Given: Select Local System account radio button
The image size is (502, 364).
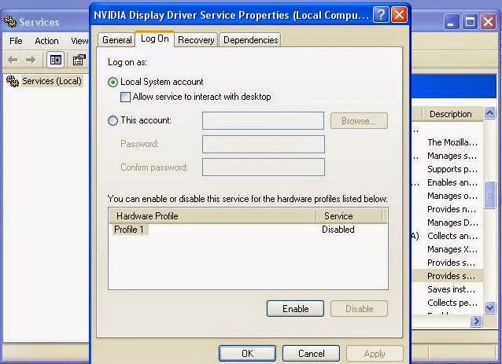Looking at the screenshot, I should pos(113,83).
